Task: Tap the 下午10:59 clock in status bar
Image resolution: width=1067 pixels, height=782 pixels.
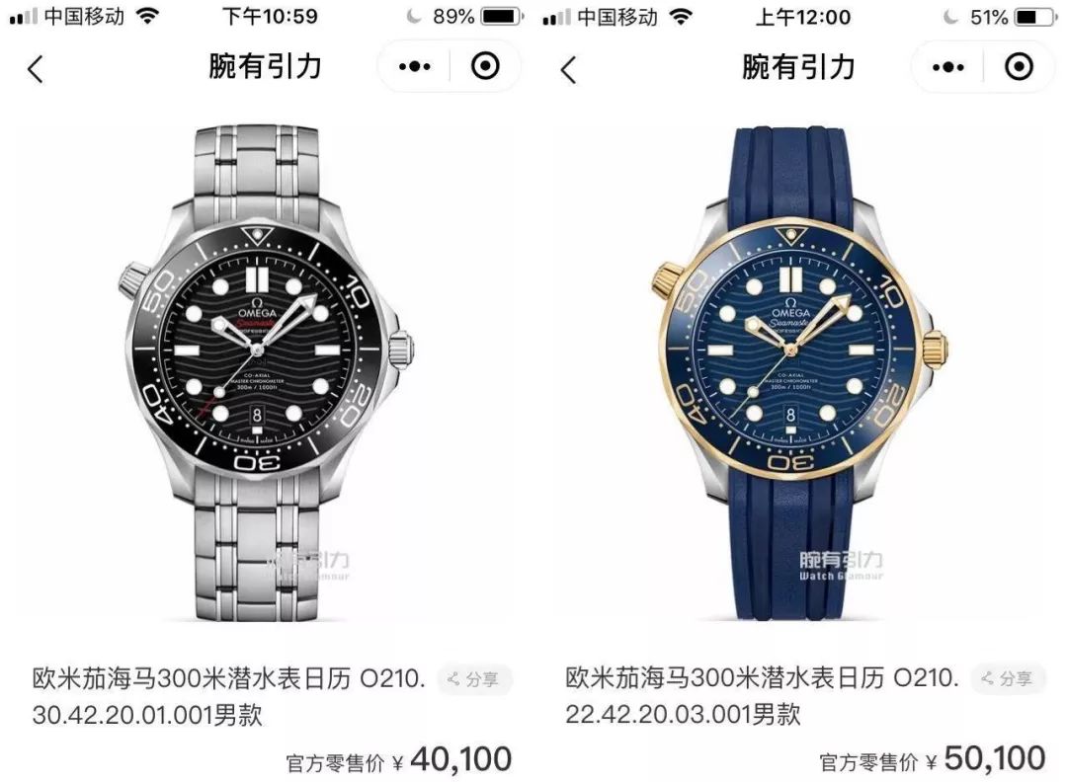Action: 270,17
